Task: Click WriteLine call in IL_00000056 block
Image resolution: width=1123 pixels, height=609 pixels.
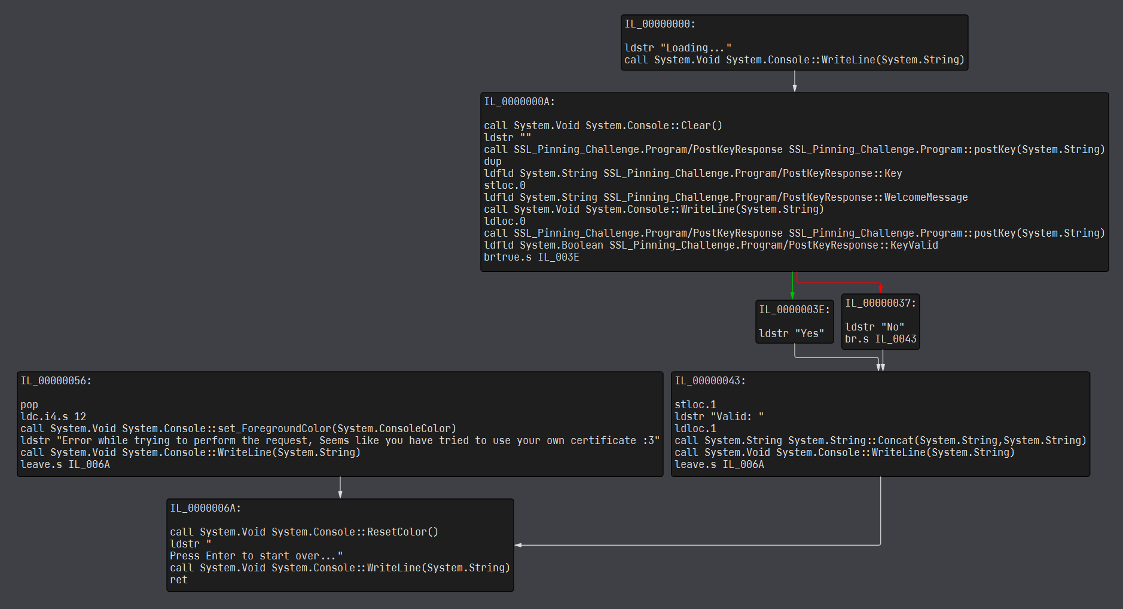Action: pyautogui.click(x=190, y=452)
